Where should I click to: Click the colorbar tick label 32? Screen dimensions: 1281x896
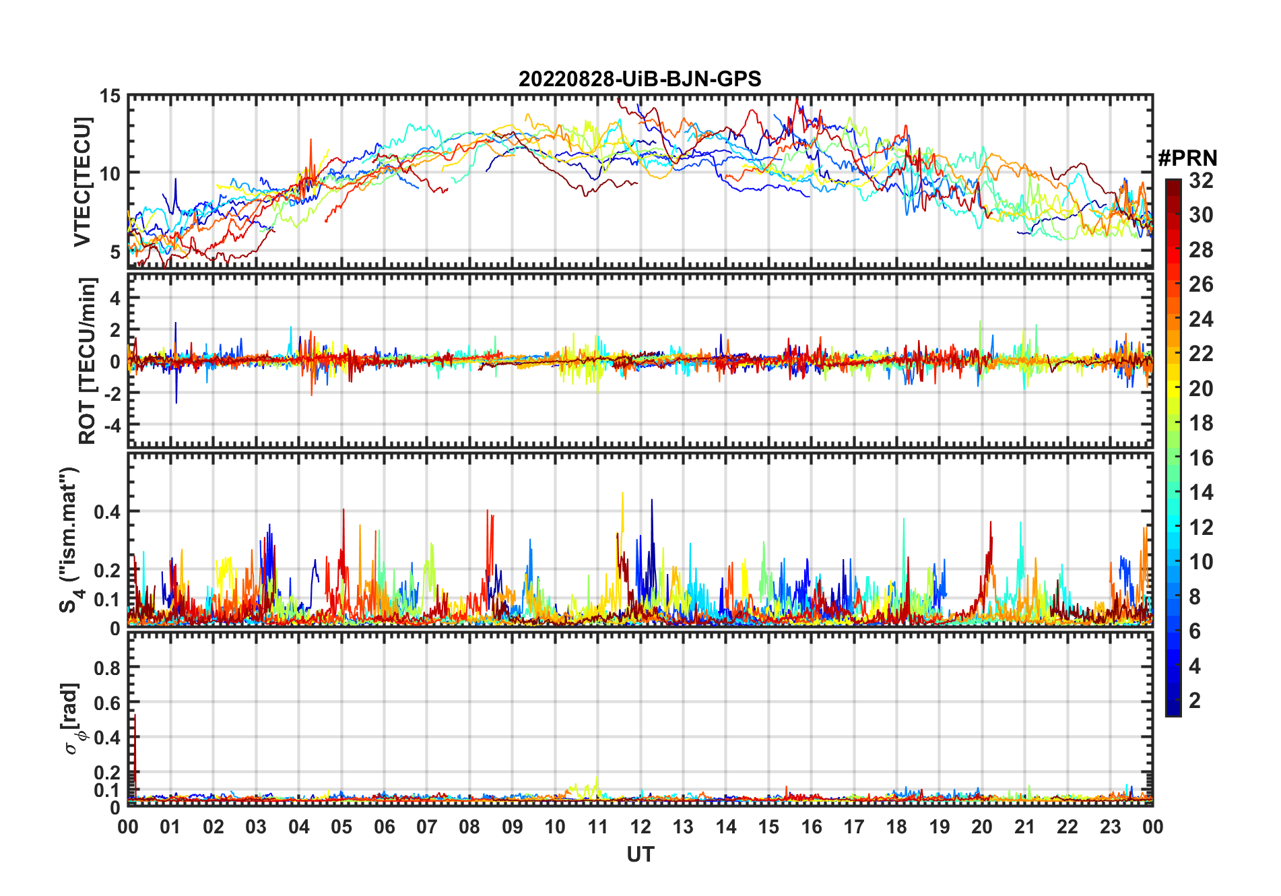[x=1201, y=181]
